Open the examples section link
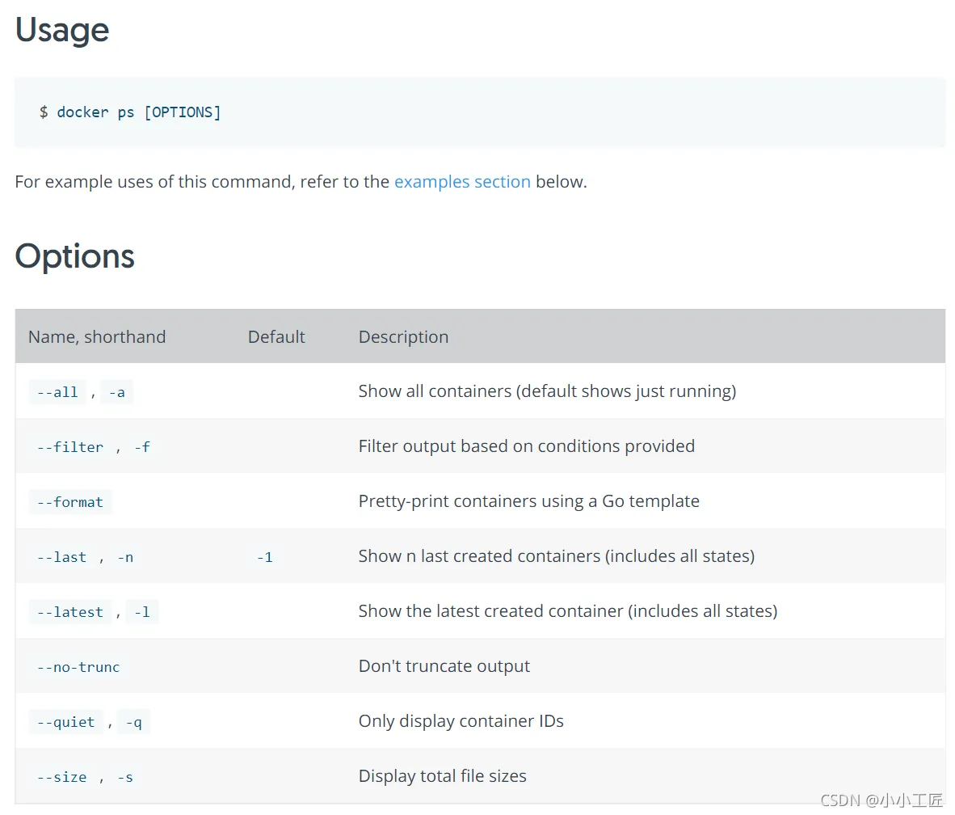This screenshot has width=955, height=815. tap(462, 182)
